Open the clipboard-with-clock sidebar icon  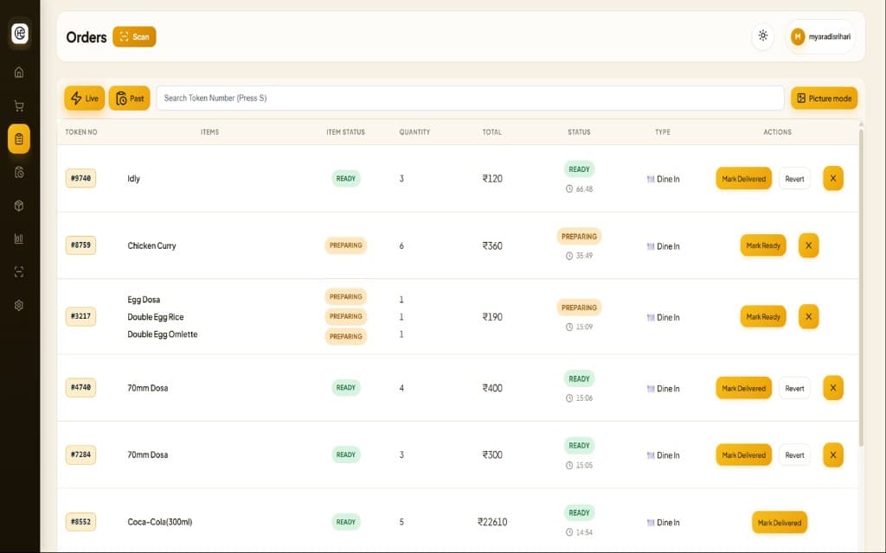[19, 172]
